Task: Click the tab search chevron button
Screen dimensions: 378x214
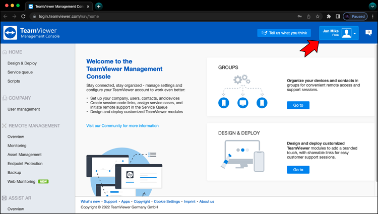Action: [x=372, y=7]
